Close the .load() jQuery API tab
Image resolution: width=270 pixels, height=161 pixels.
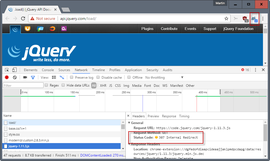[55, 10]
